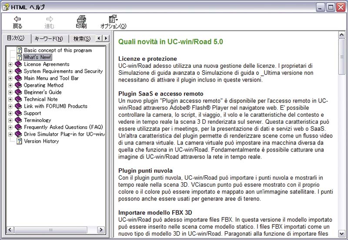This screenshot has height=240, width=348.
Task: Click the Main Menu and Tool Bar book icon
Action: pyautogui.click(x=18, y=78)
